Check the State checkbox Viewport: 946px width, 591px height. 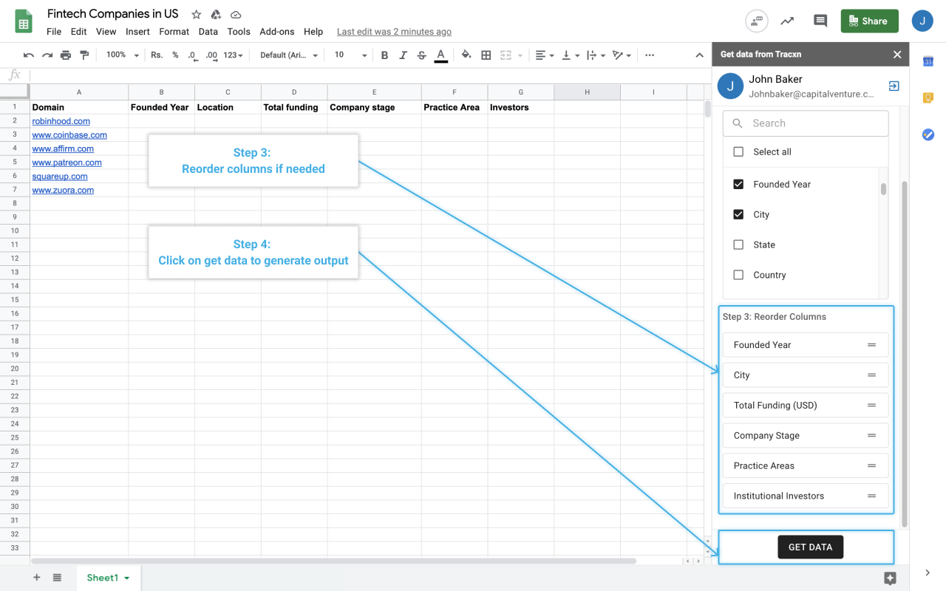click(738, 245)
